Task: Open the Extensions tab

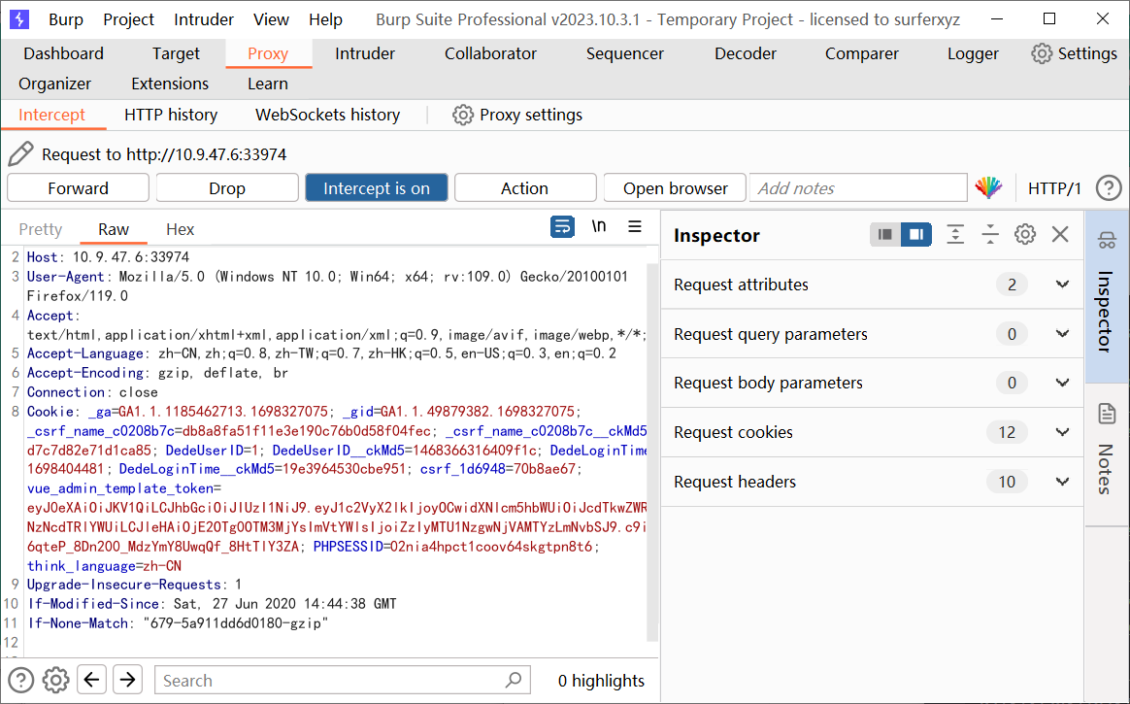Action: [x=170, y=84]
